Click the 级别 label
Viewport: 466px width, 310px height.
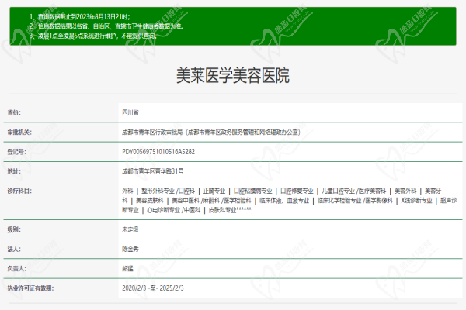(x=14, y=229)
